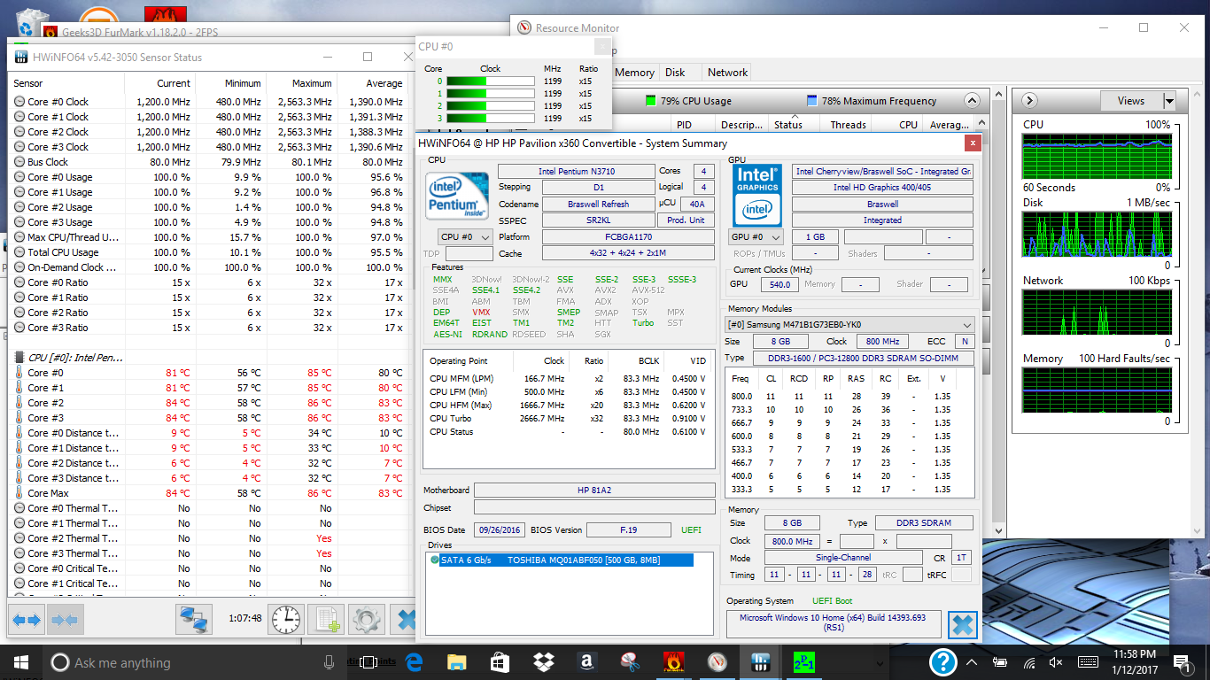Image resolution: width=1210 pixels, height=680 pixels.
Task: Switch to the Disk tab in Resource Monitor
Action: (675, 73)
